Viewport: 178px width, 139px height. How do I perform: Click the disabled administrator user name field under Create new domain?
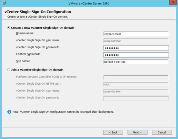tap(136, 41)
